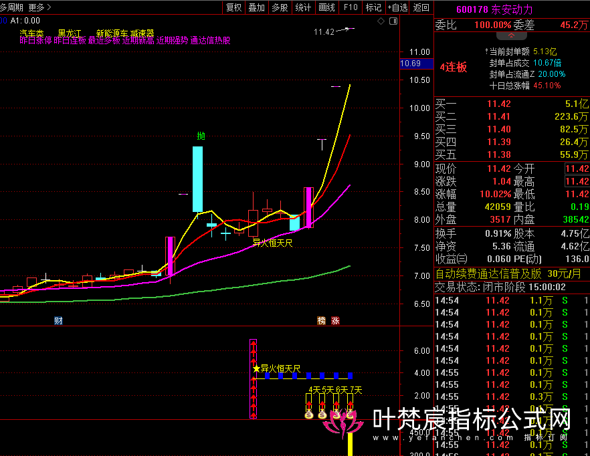Open the 统计 statistics tool
590x456 pixels.
303,7
